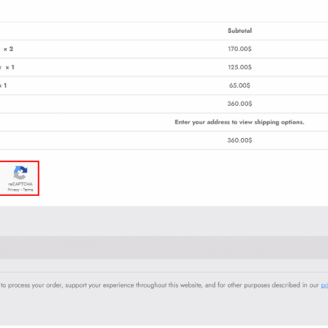
Task: Click the '× 1' quantity beside 65.00$
Action: click(3, 85)
